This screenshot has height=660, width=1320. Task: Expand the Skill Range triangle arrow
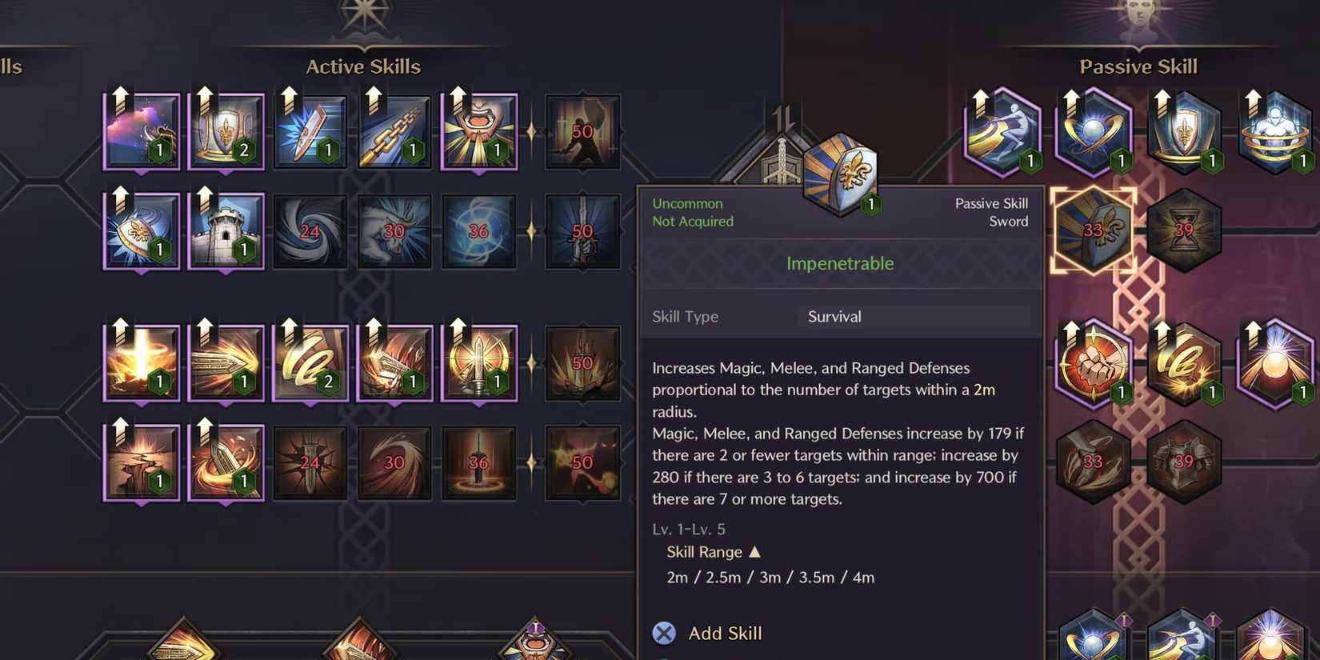point(754,551)
